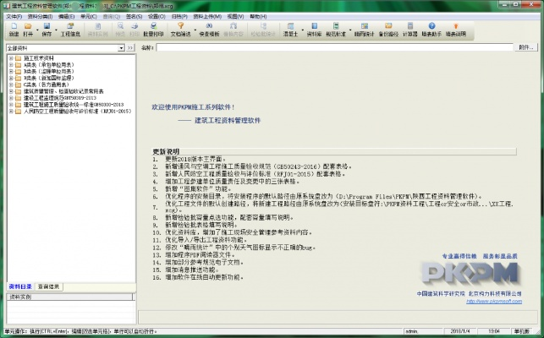Viewport: 544px width, 338px height.
Task: Open the 全部资料 combo box dropdown
Action: pos(120,49)
